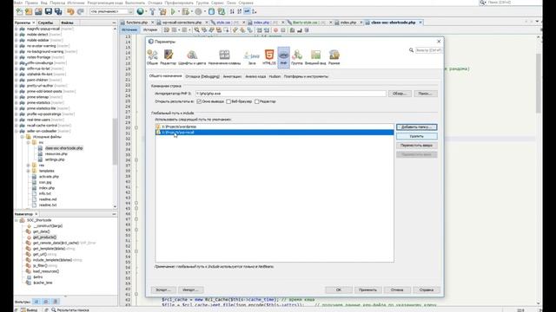Open the Java options category
556x312 pixels.
252,57
